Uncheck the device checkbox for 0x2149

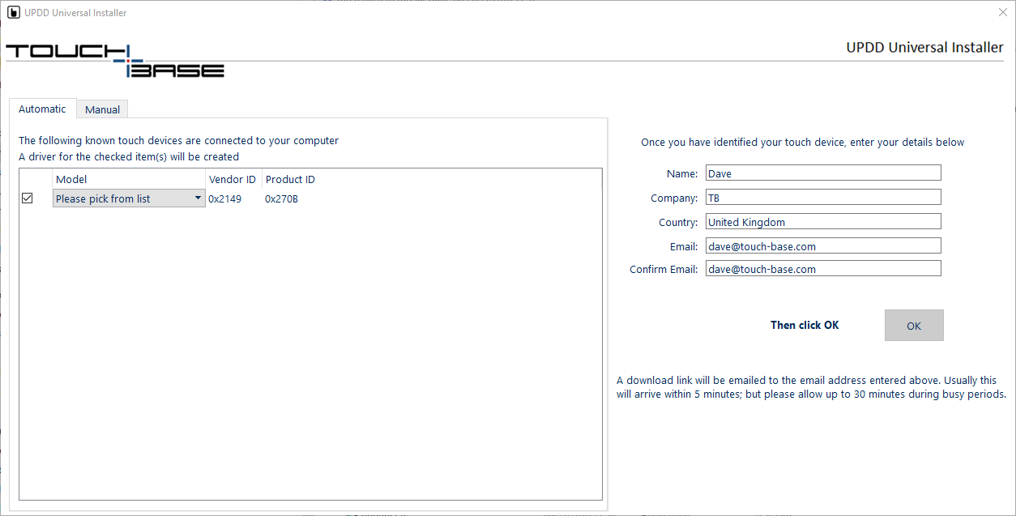tap(28, 198)
